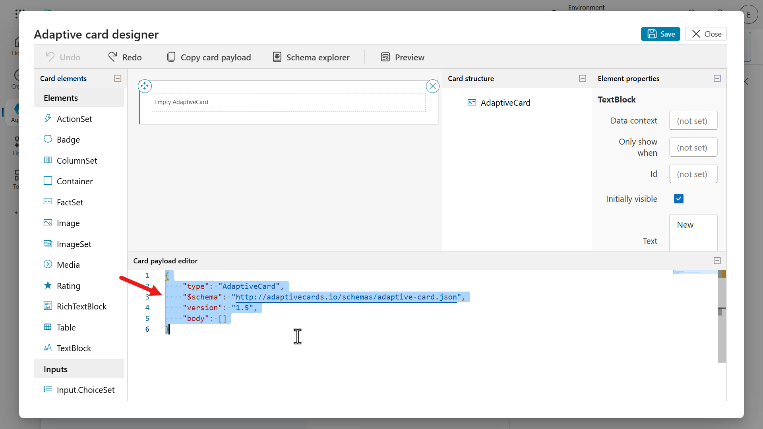Open the Inputs section
763x429 pixels.
coord(55,369)
